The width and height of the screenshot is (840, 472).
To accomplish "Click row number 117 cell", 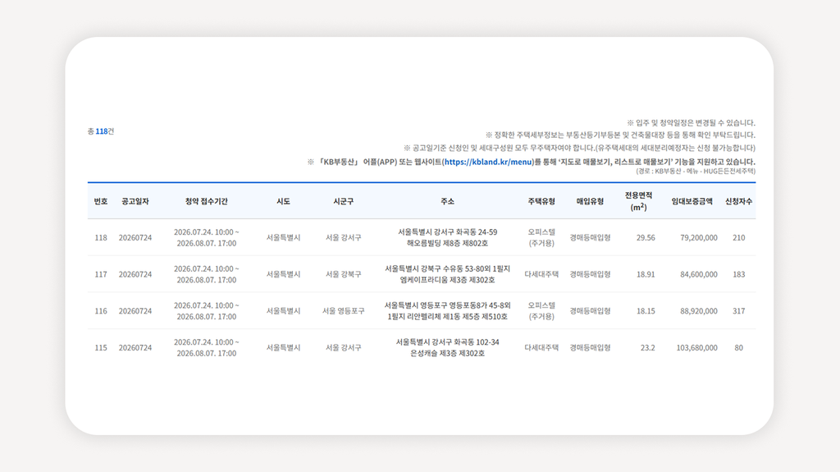I will [101, 274].
